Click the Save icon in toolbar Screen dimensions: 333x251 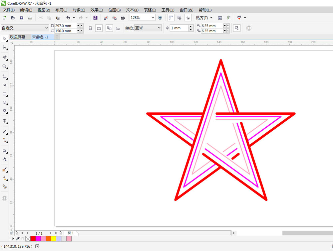(x=21, y=18)
